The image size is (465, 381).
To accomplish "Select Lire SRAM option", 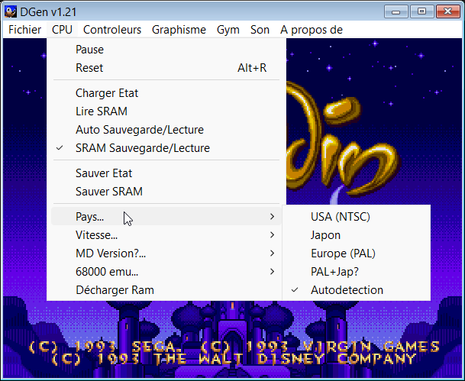I will pos(166,111).
